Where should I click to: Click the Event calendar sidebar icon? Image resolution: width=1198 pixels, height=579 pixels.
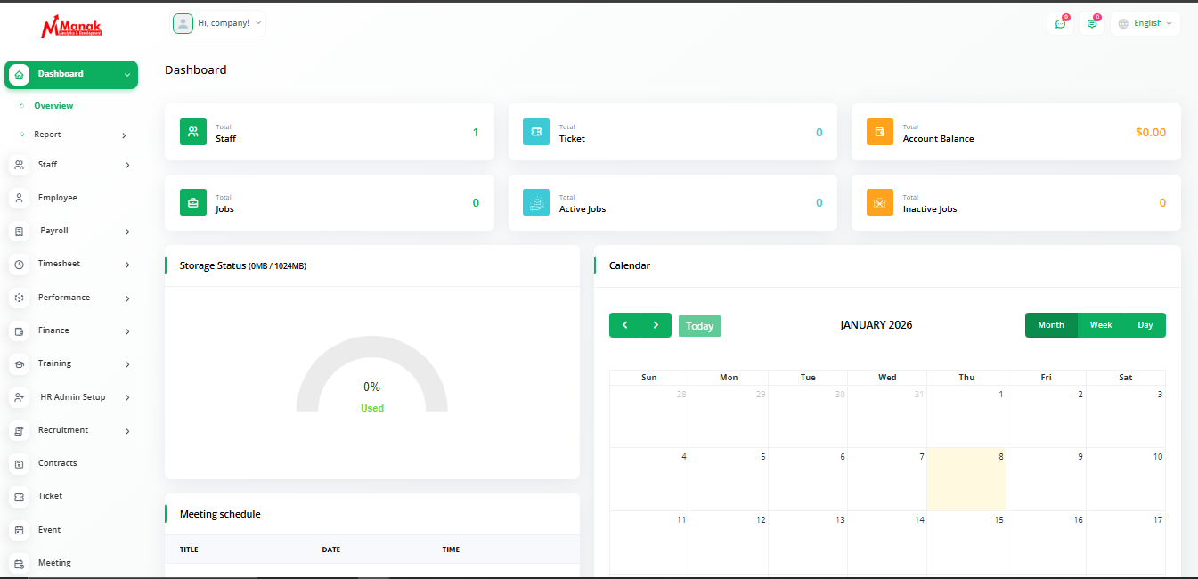19,530
